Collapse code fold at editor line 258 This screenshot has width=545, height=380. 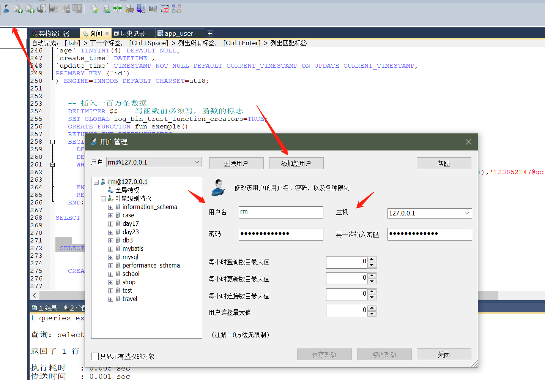click(x=53, y=142)
